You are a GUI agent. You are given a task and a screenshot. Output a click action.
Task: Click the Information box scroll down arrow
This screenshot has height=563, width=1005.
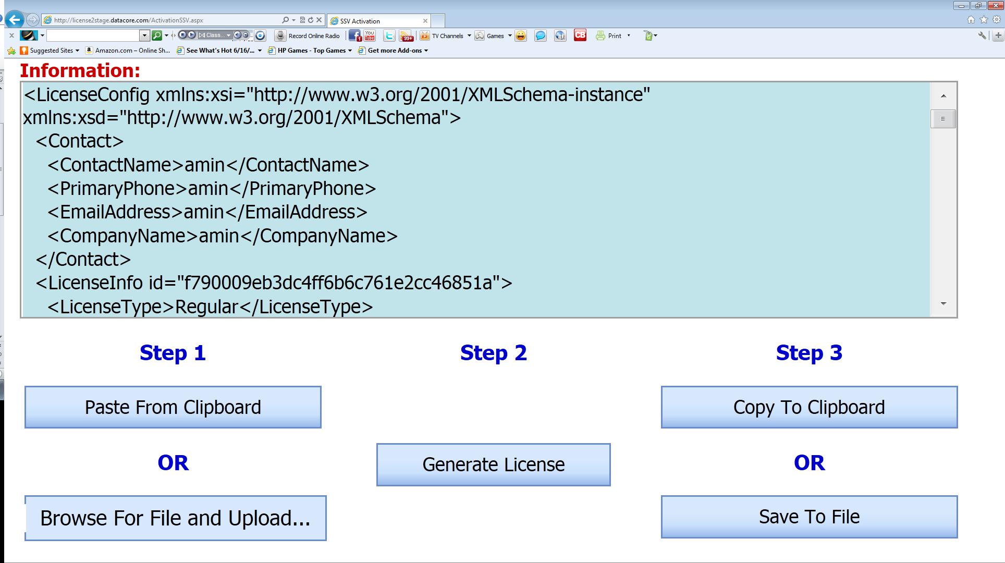pos(943,304)
